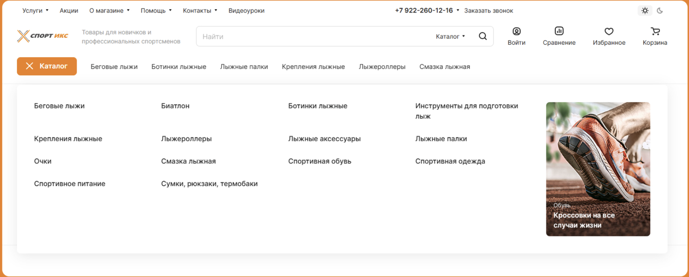689x277 pixels.
Task: Switch to dark theme moon icon
Action: point(660,11)
